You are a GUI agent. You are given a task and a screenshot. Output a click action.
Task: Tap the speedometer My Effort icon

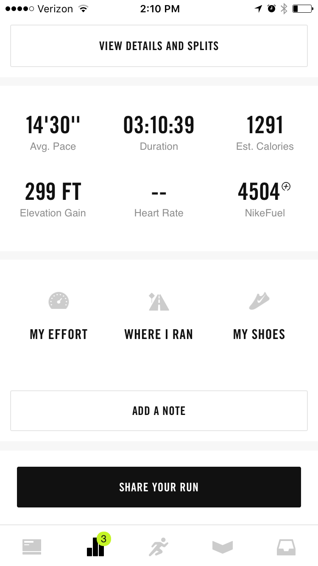pyautogui.click(x=59, y=300)
